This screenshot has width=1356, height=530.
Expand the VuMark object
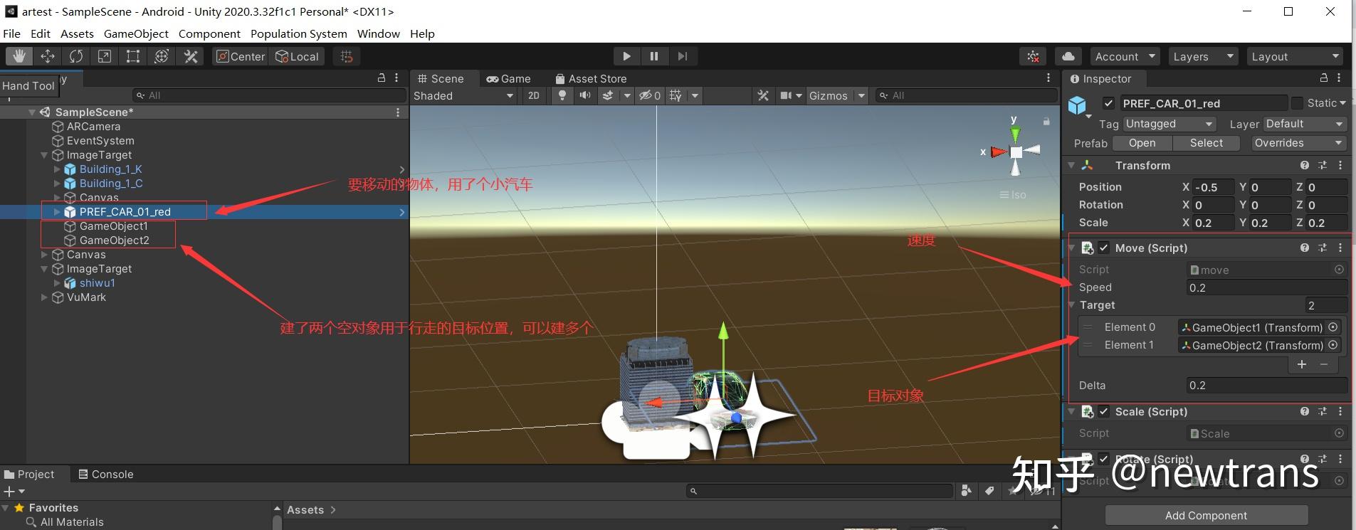(44, 297)
